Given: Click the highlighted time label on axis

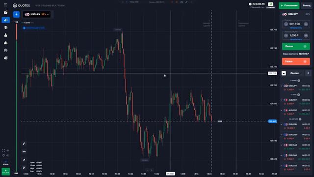Looking at the screenshot, I should (171, 174).
